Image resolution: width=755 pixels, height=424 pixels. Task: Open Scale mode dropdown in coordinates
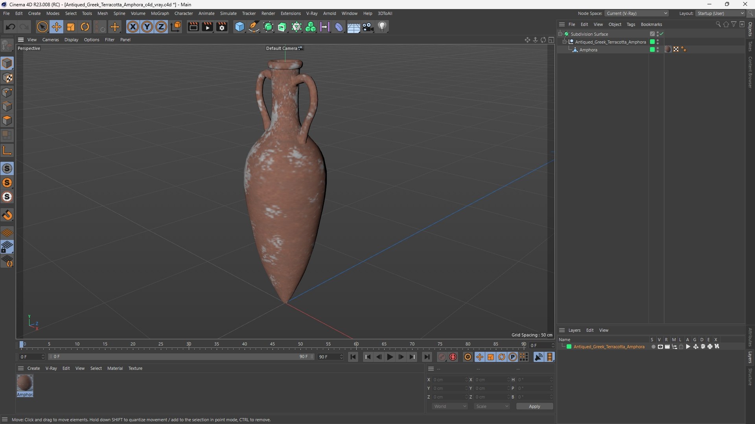coord(492,406)
